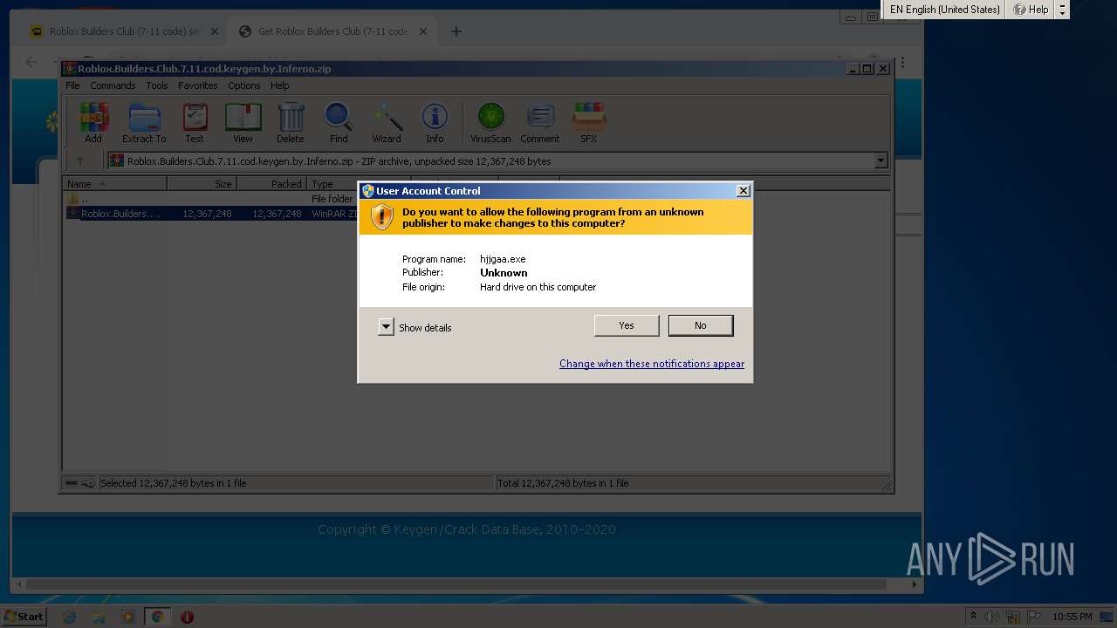Click the SFX toolbar icon
Screen dimensions: 1117x628
pyautogui.click(x=589, y=122)
